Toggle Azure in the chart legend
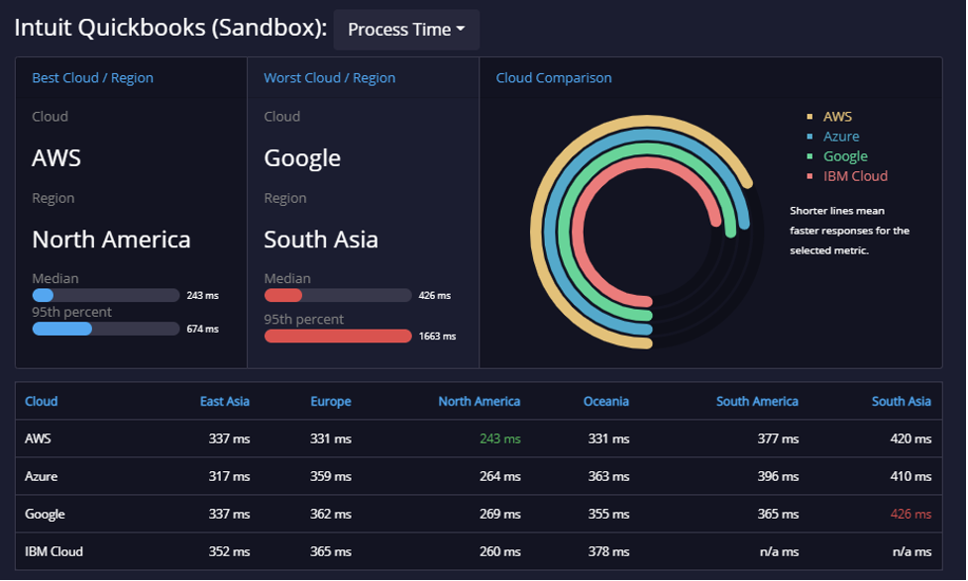The image size is (968, 581). [x=841, y=137]
